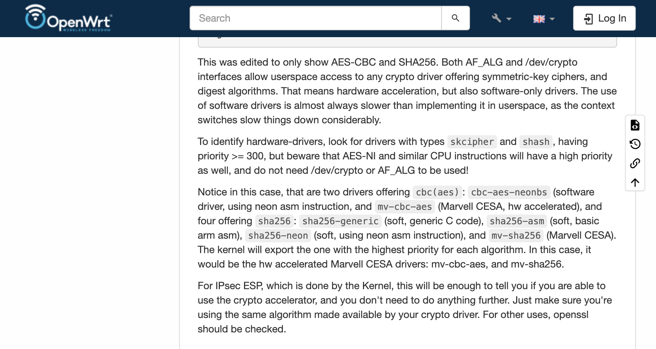The height and width of the screenshot is (349, 656).
Task: Click the sha256-neon code snippet
Action: tap(278, 236)
